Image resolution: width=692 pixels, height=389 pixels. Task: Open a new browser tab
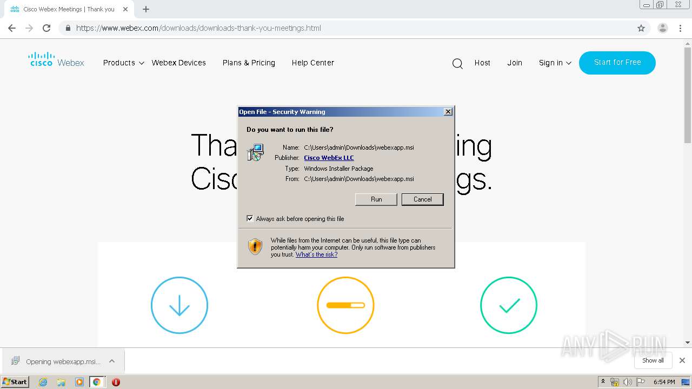click(x=146, y=9)
